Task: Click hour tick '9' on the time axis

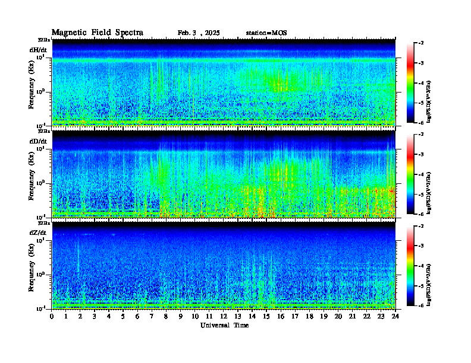Action: [x=181, y=317]
